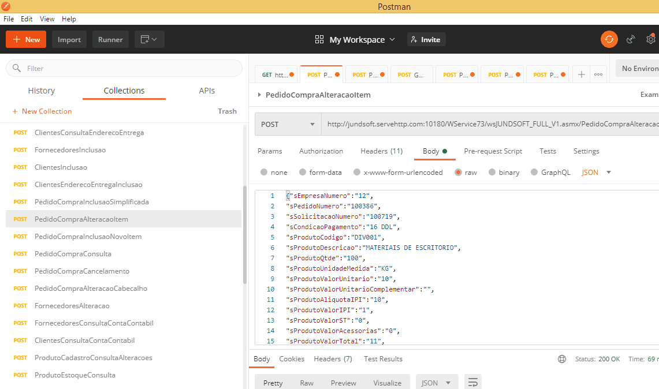
Task: Expand the My Workspace dropdown
Action: (x=355, y=39)
